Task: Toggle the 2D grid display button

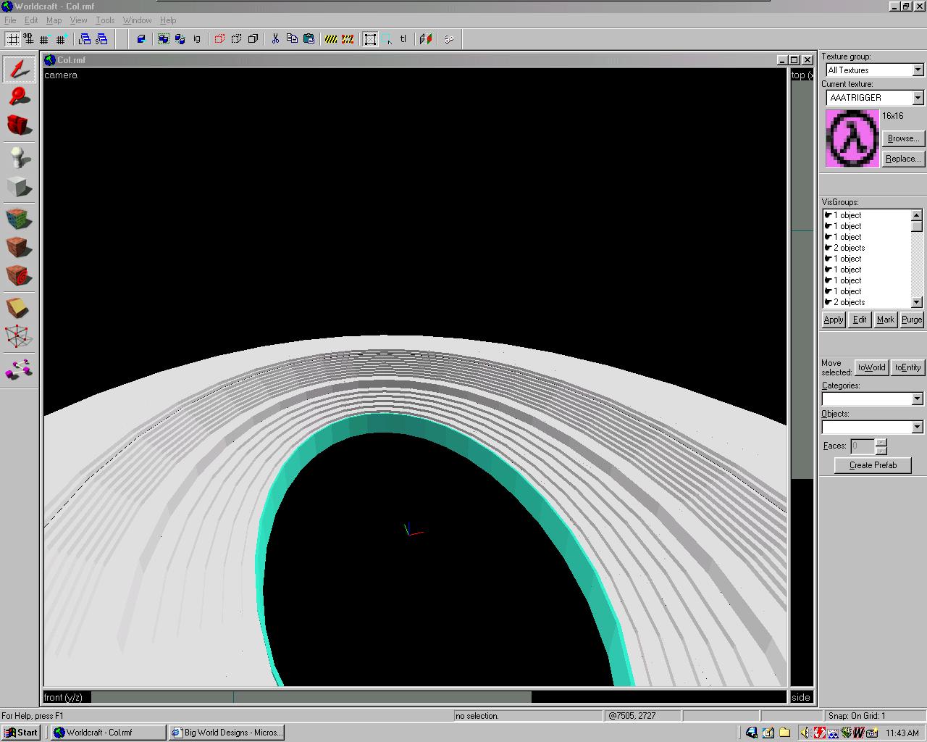Action: tap(13, 39)
